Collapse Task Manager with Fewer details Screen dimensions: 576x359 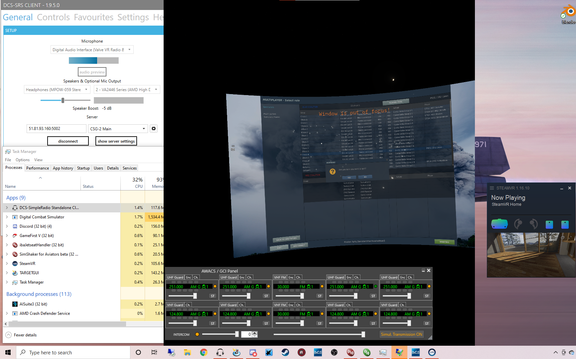coord(21,335)
